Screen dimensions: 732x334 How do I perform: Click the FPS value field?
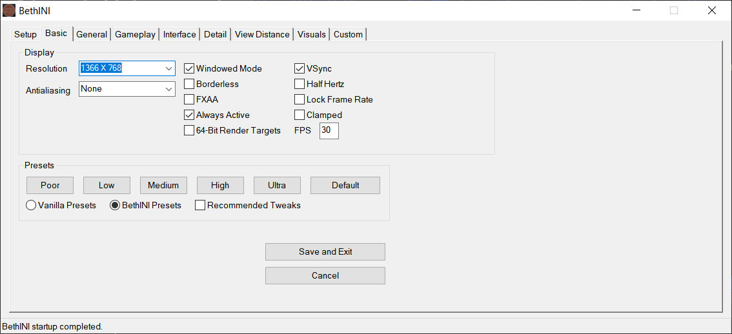click(329, 131)
